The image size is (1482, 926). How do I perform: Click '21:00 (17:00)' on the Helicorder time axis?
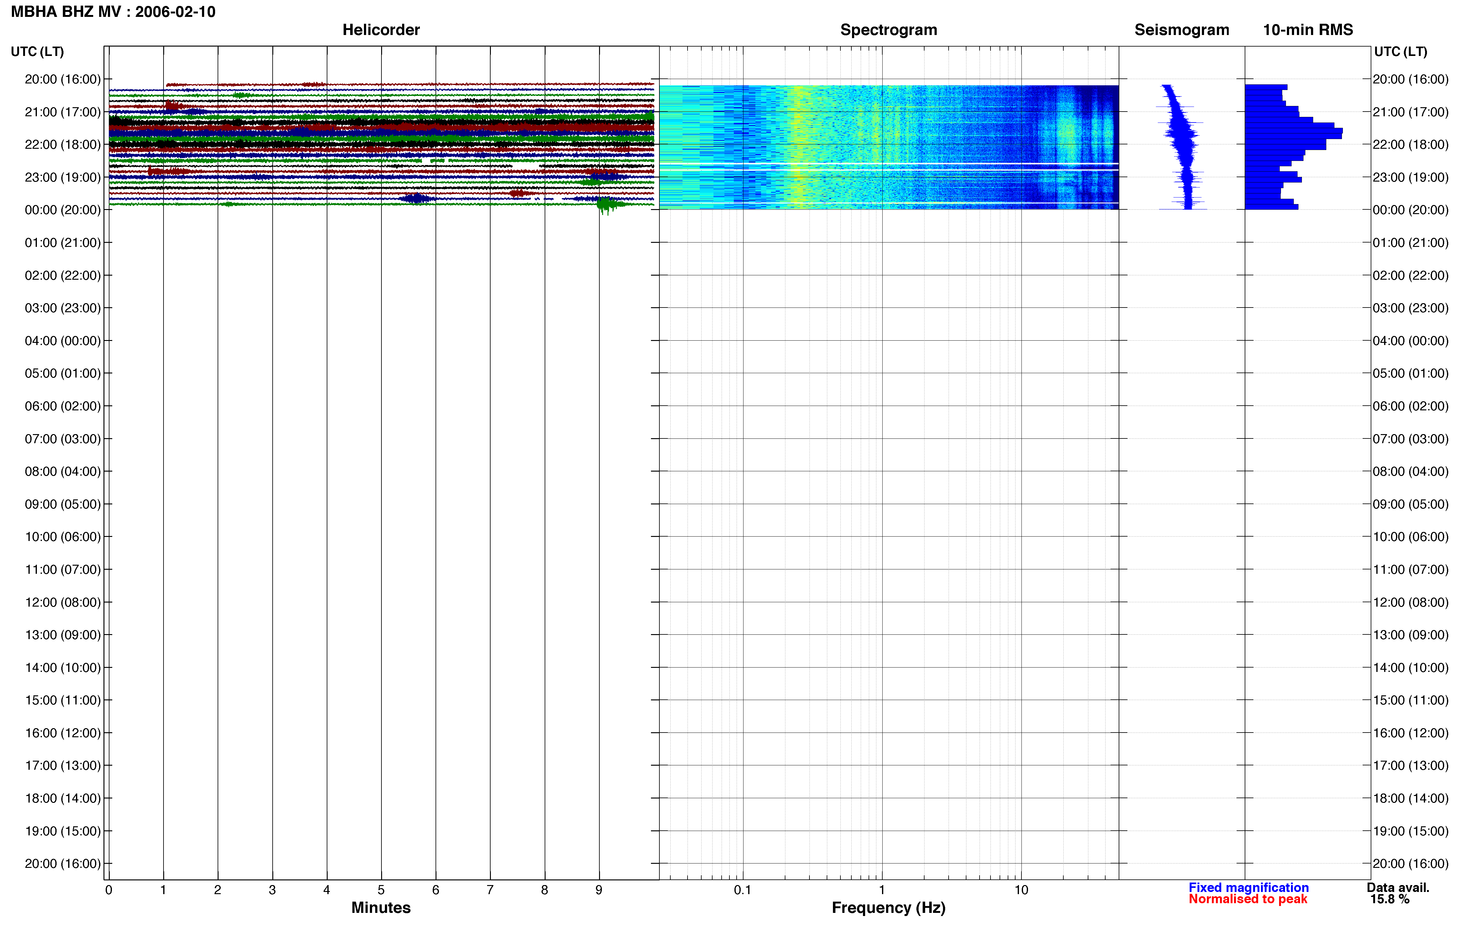point(63,112)
